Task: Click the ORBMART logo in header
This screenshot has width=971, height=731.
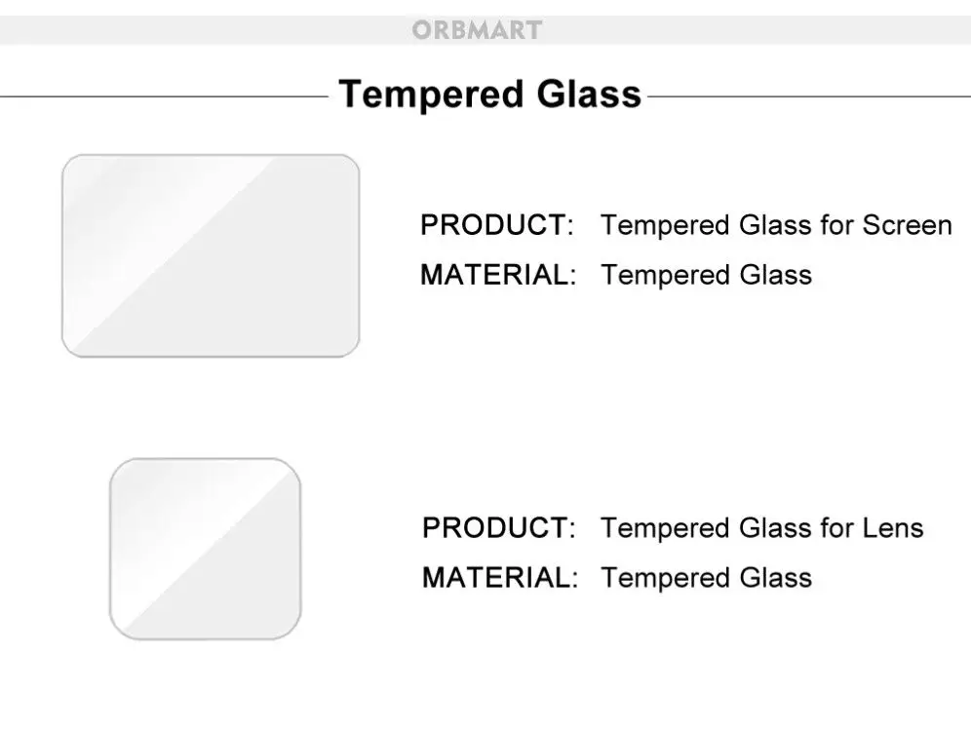Action: coord(477,29)
